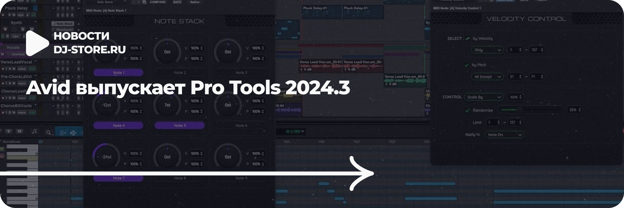Click the Note 4 knob showing -12st
The image size is (624, 208).
(x=106, y=105)
